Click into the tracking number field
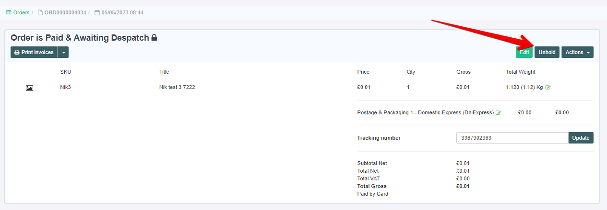607x210 pixels. click(x=512, y=138)
